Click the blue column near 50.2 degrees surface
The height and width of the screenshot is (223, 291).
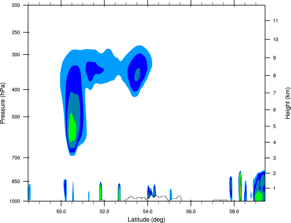(65, 190)
